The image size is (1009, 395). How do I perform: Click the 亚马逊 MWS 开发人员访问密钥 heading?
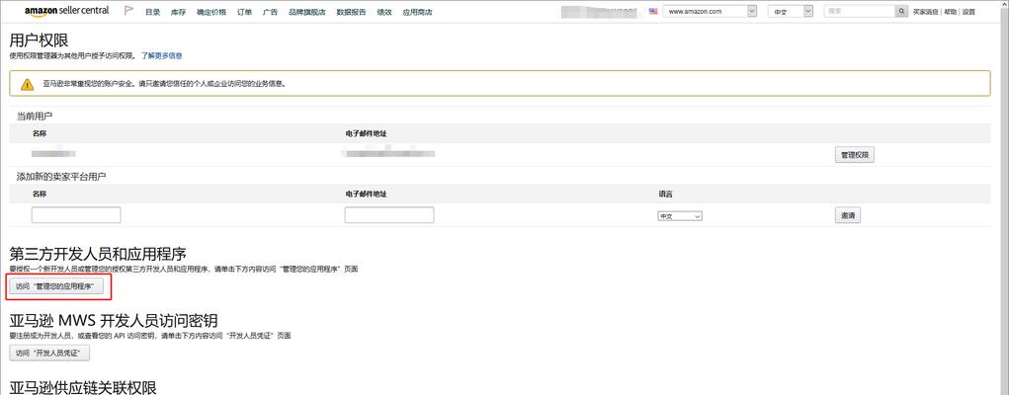click(114, 320)
